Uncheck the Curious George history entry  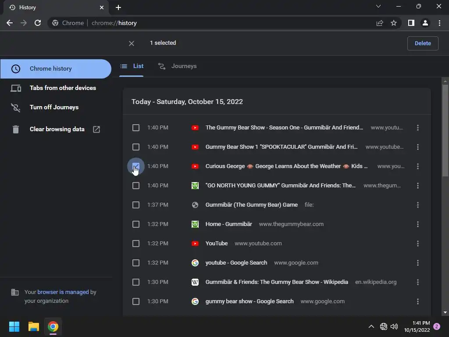click(x=136, y=166)
